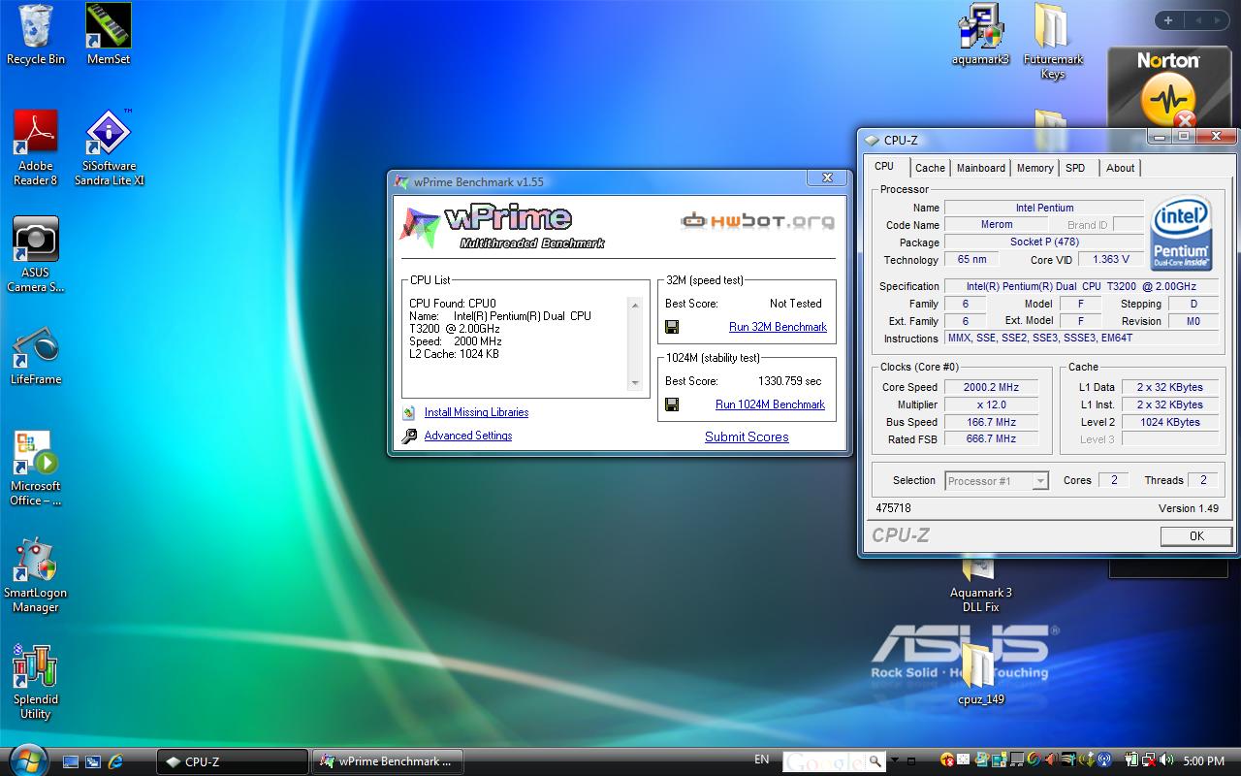This screenshot has width=1241, height=776.
Task: Click the Submit Scores link
Action: coord(747,436)
